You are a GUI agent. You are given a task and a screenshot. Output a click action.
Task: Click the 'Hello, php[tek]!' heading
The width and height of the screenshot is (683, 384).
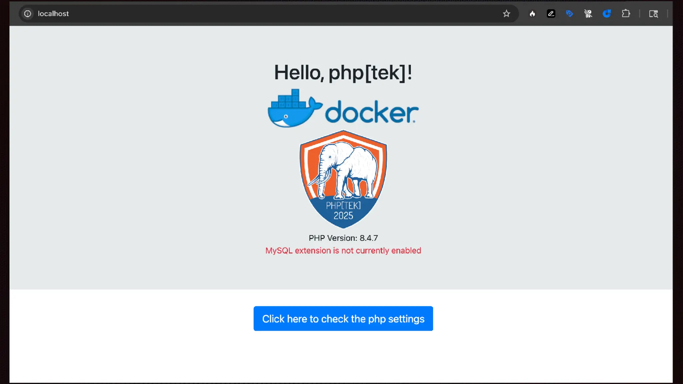pos(343,72)
